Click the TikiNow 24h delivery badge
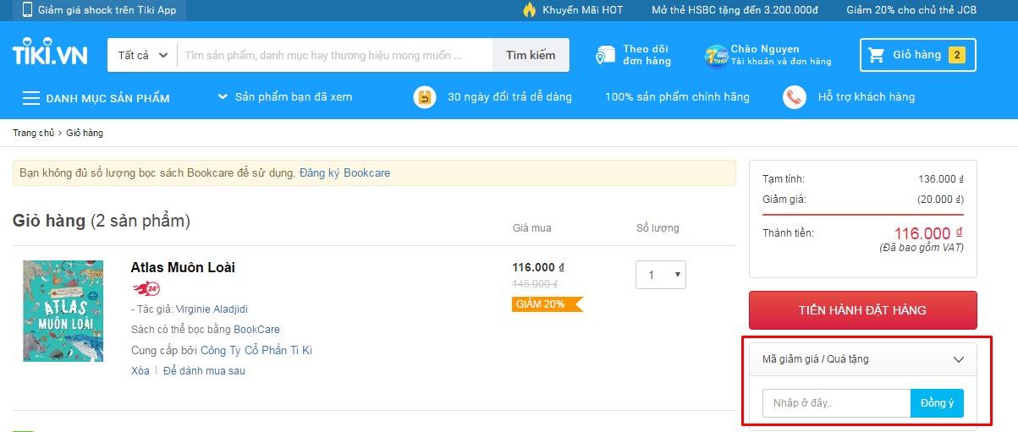Viewport: 1018px width, 432px height. point(147,288)
